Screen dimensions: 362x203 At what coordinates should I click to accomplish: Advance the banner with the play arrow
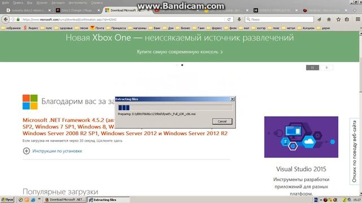[326, 68]
